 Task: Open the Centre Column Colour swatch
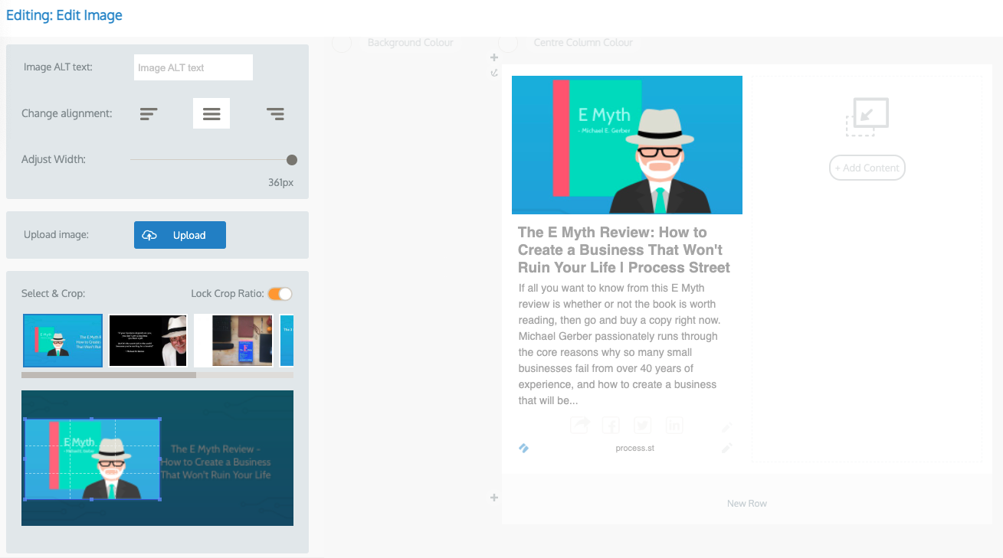pos(508,43)
